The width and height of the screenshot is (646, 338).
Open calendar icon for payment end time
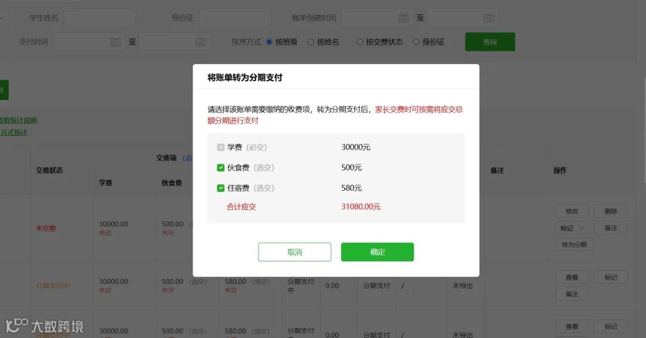click(200, 42)
